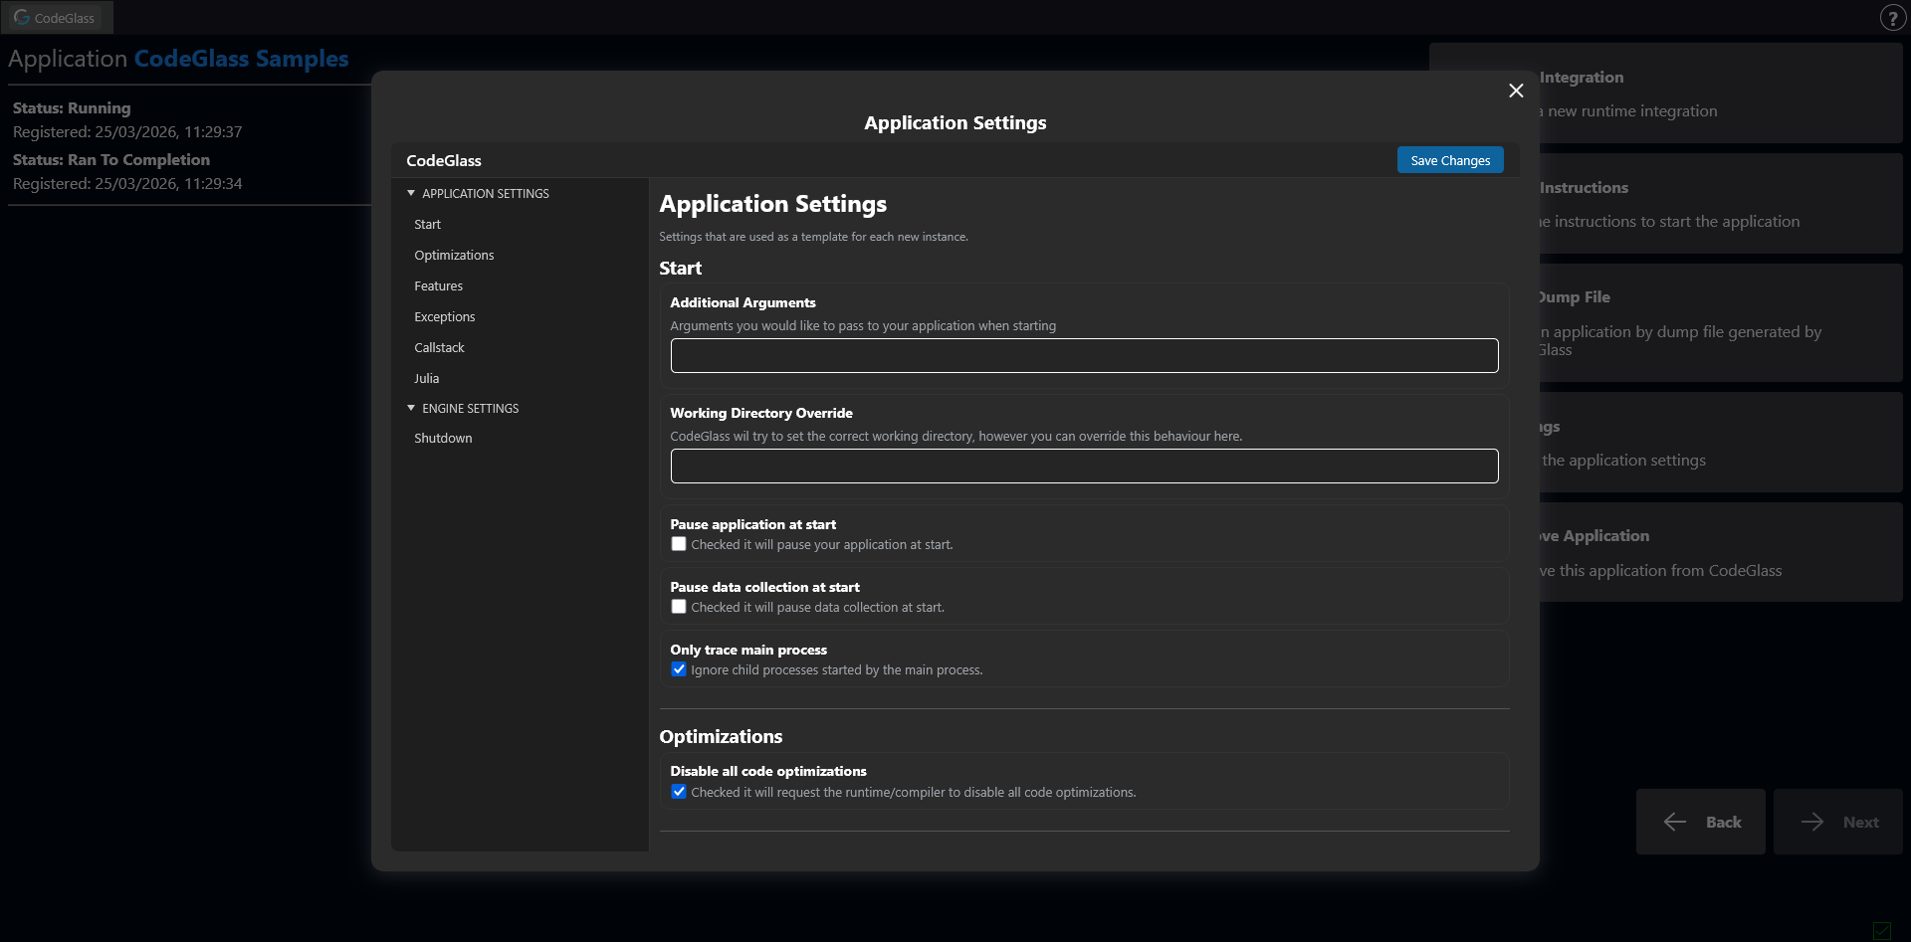1911x942 pixels.
Task: Open the Callstack settings section
Action: coord(439,347)
